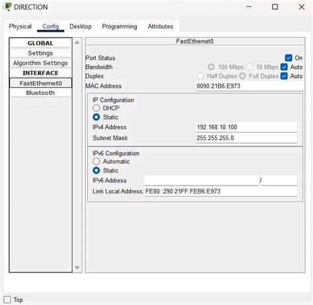
Task: Select the Bluetooth interface
Action: tap(40, 93)
